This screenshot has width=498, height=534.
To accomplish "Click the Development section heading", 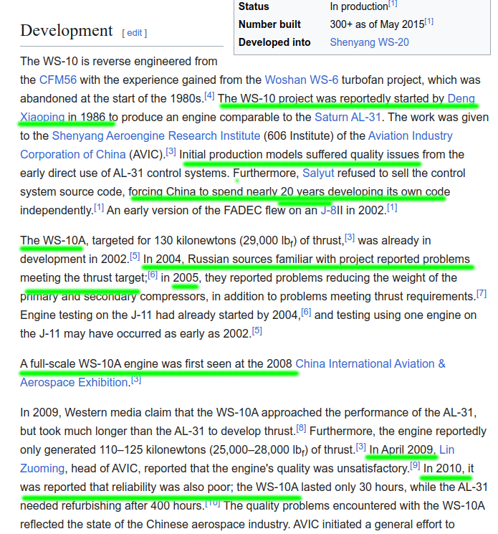I will pos(67,31).
